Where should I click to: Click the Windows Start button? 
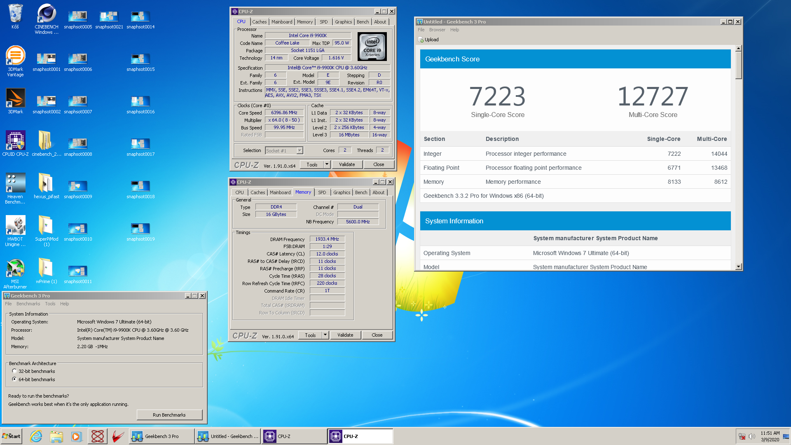[12, 436]
